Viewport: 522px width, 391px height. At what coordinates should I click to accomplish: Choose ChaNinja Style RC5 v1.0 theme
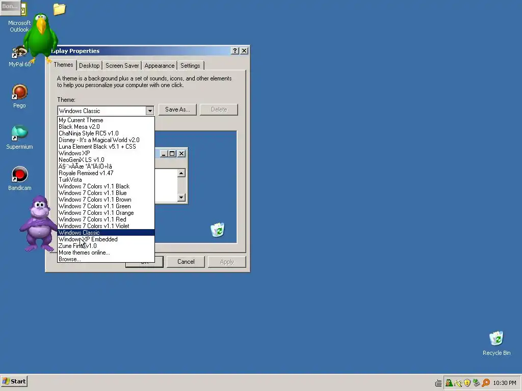[106, 133]
